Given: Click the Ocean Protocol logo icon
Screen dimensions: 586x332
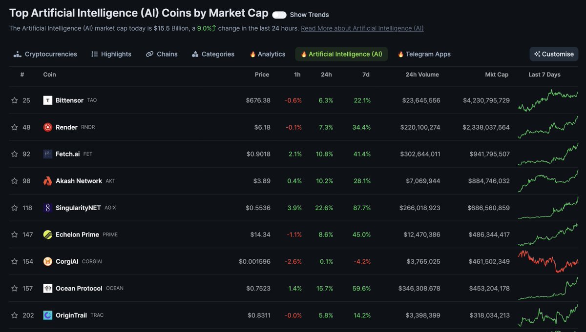Looking at the screenshot, I should click(48, 288).
